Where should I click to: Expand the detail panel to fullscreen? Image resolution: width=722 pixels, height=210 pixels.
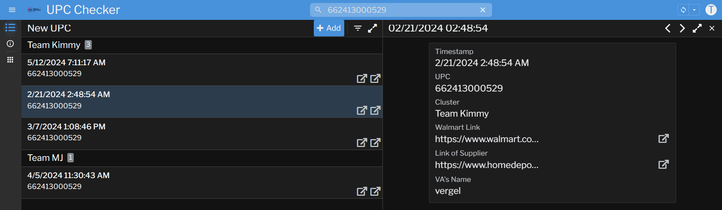(697, 28)
